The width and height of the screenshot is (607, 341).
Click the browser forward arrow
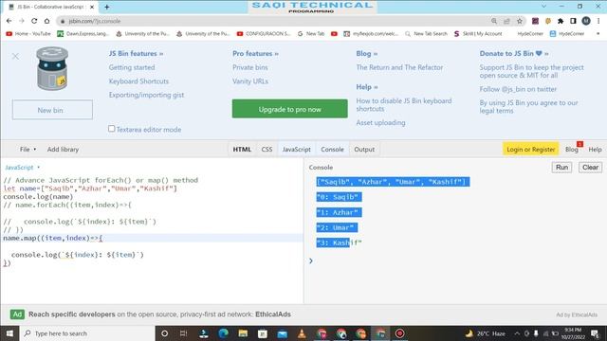click(x=22, y=21)
